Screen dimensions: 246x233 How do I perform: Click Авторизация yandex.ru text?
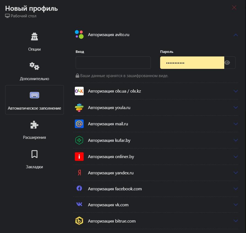[111, 173]
